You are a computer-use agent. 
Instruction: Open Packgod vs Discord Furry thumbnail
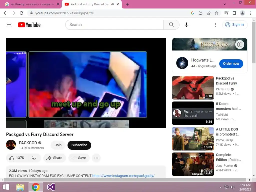click(x=193, y=88)
